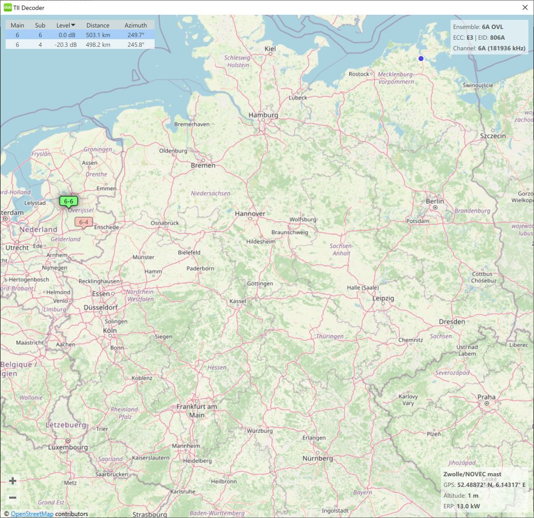Viewport: 534px width, 518px height.
Task: Sort table by Main column header
Action: coord(17,25)
